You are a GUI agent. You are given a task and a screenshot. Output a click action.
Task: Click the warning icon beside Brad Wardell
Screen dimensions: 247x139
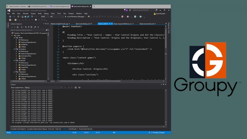click(154, 14)
